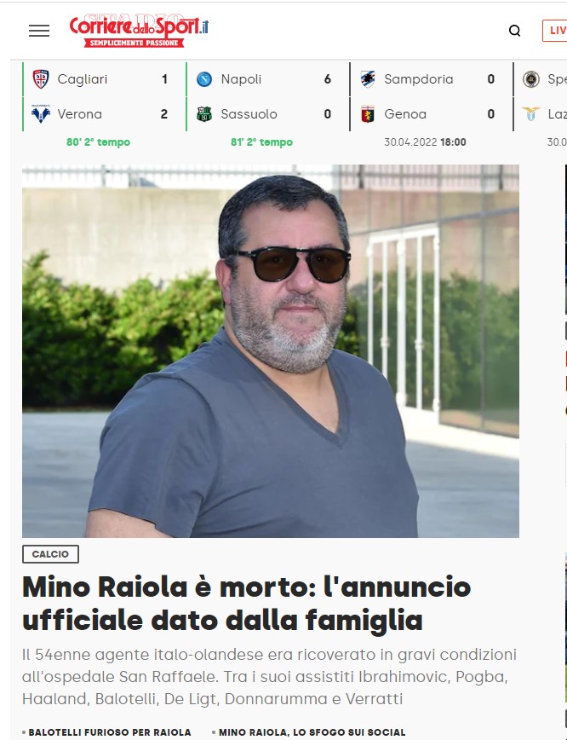Select the CALCIO category tag
This screenshot has height=740, width=567.
click(x=50, y=554)
